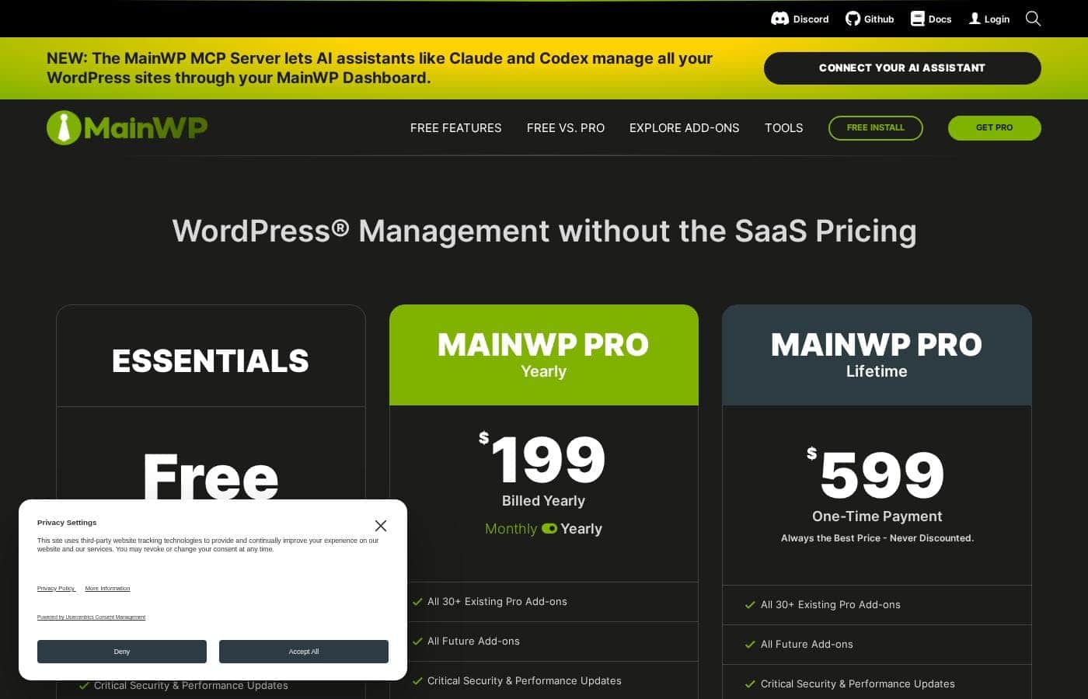Screen dimensions: 1088x699
Task: Click 'Billed Yearly' text
Action: coord(544,501)
